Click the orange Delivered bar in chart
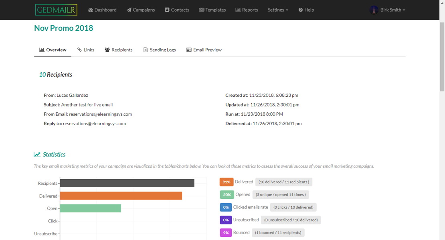445x240 pixels. click(121, 196)
